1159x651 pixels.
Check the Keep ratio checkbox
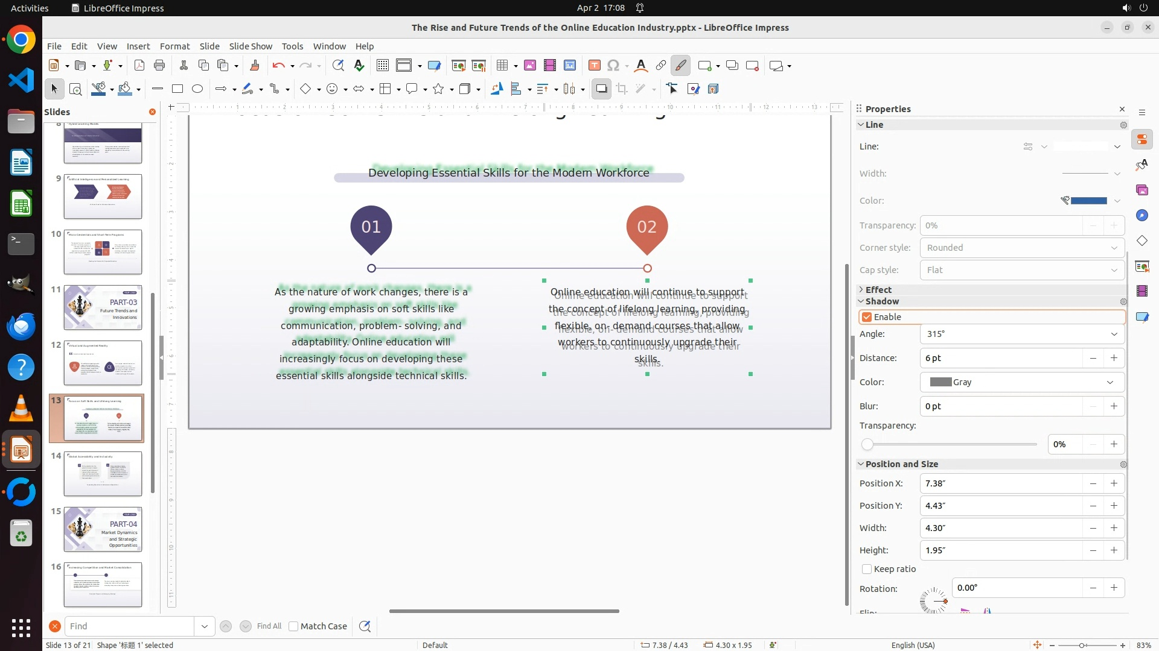[867, 569]
